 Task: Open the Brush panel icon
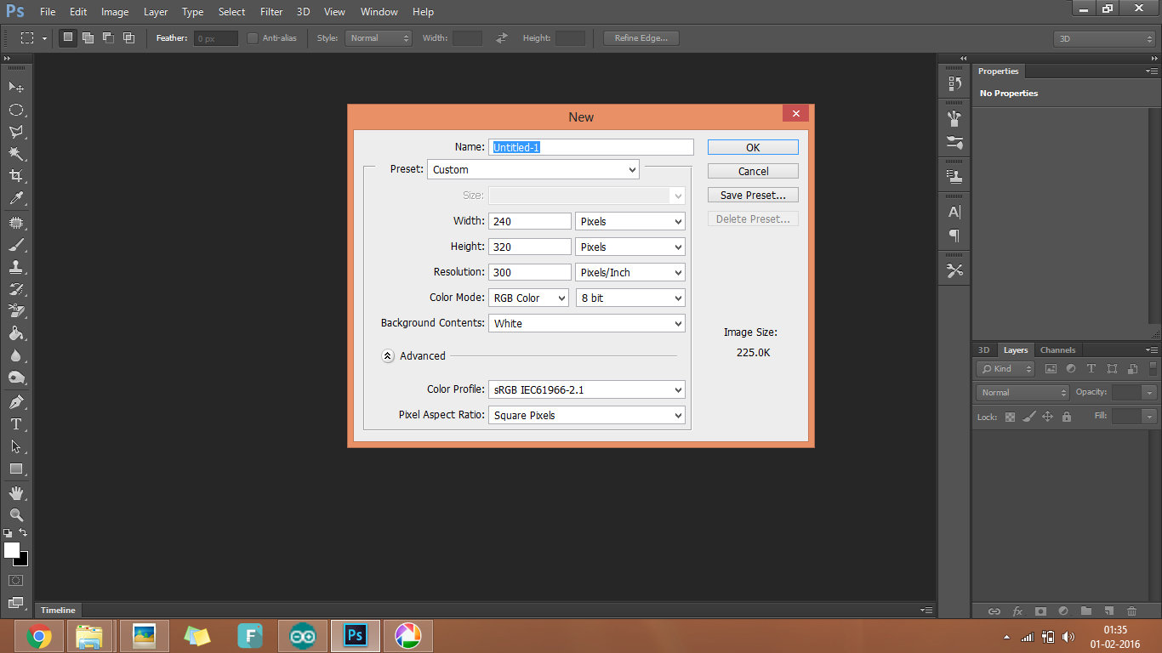pos(954,142)
